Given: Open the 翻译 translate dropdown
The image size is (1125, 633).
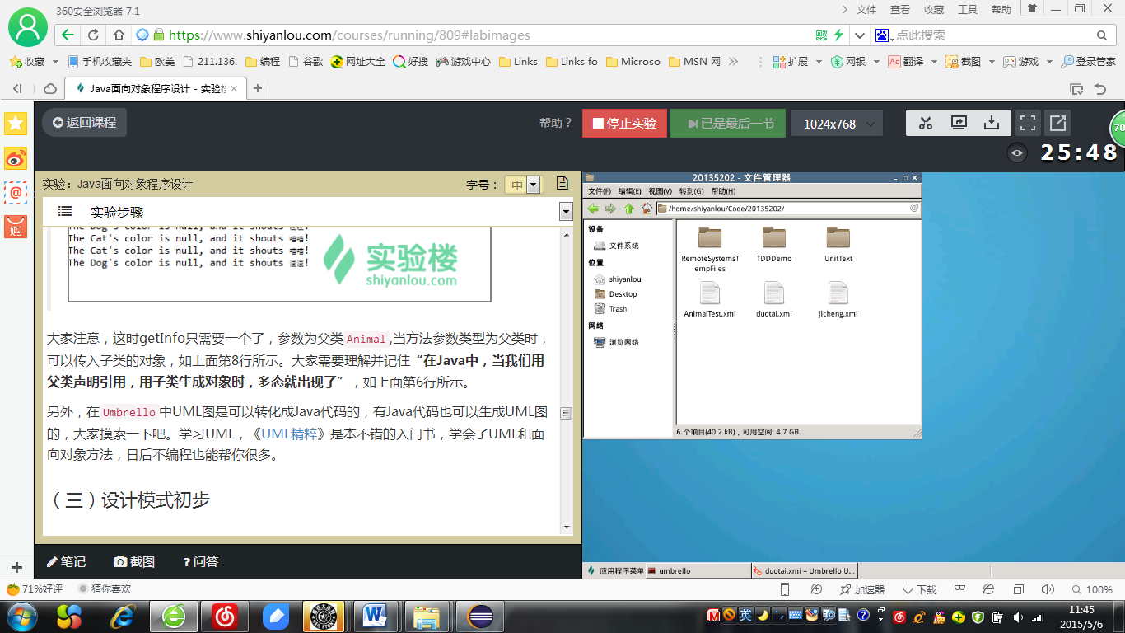Looking at the screenshot, I should click(x=935, y=62).
